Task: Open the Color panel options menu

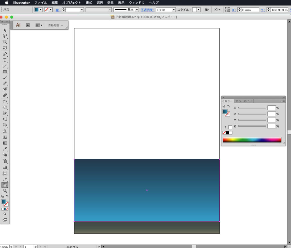Action: 283,101
